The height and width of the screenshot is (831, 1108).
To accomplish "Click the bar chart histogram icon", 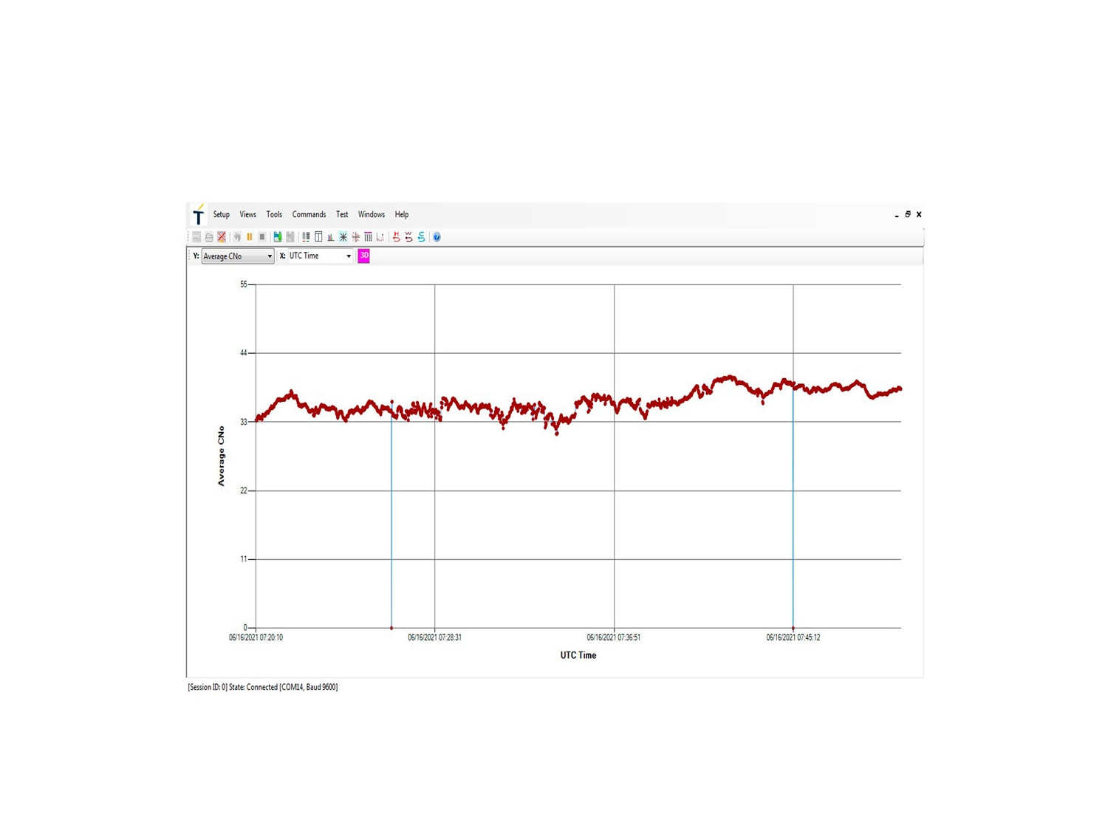I will click(331, 237).
